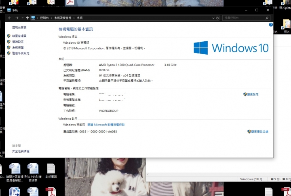Click shield icon beside 系統保護

point(8,47)
